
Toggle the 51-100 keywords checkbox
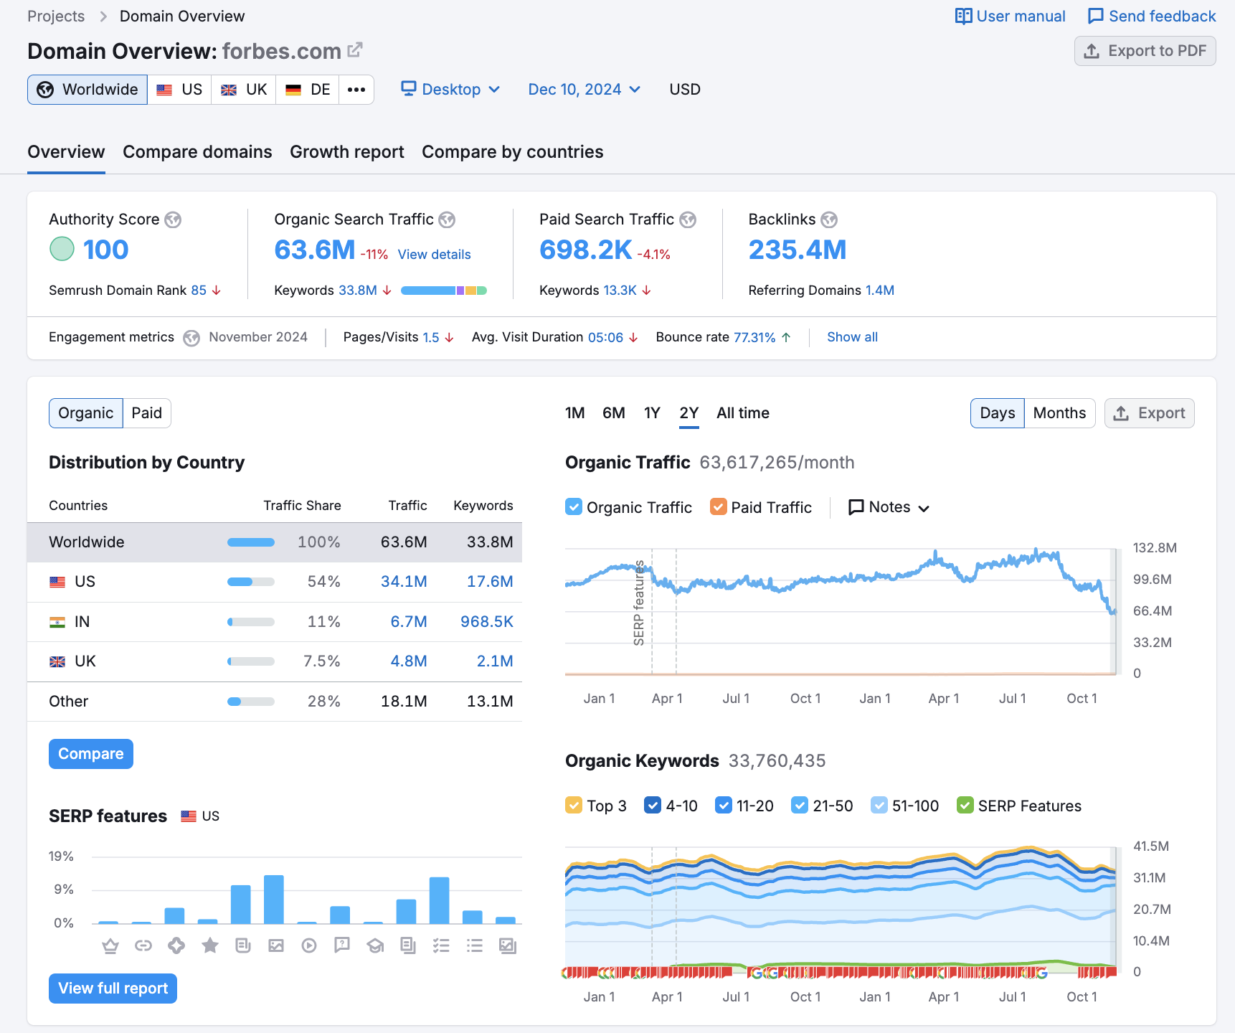pyautogui.click(x=879, y=806)
